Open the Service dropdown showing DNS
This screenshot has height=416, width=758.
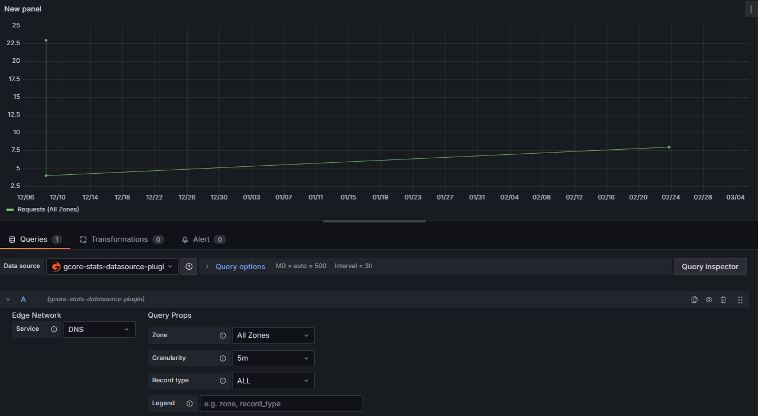[x=99, y=329]
